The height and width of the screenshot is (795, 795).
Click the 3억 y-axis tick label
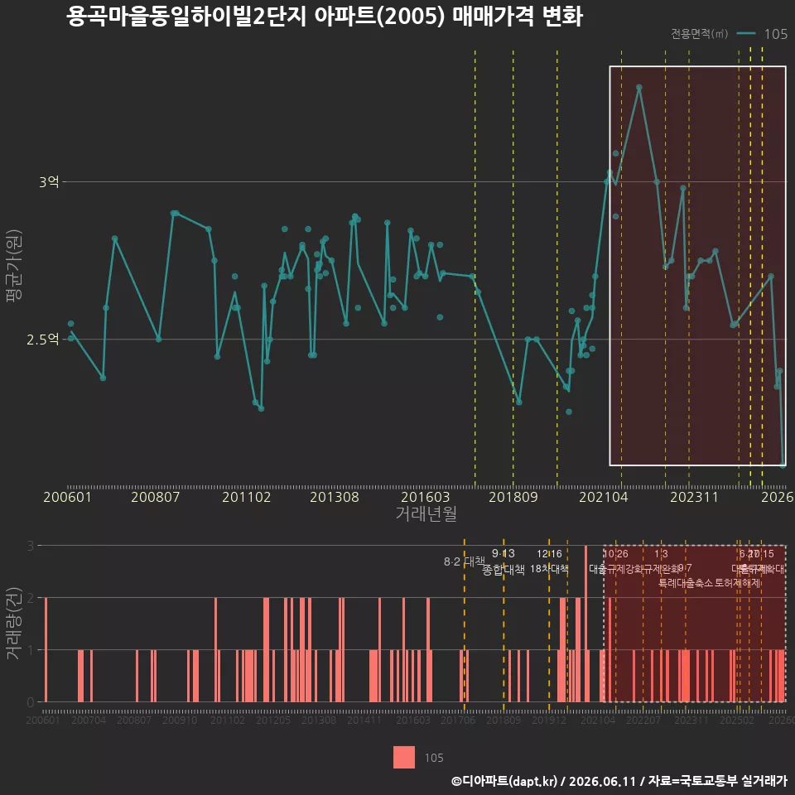(49, 181)
